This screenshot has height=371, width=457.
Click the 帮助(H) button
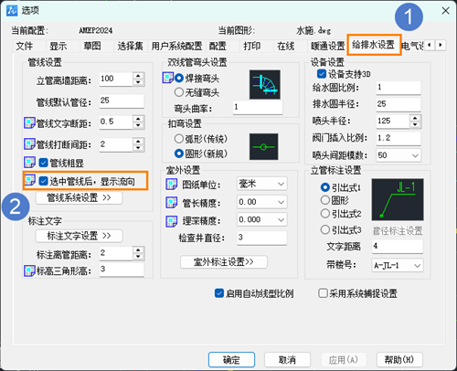[x=399, y=360]
